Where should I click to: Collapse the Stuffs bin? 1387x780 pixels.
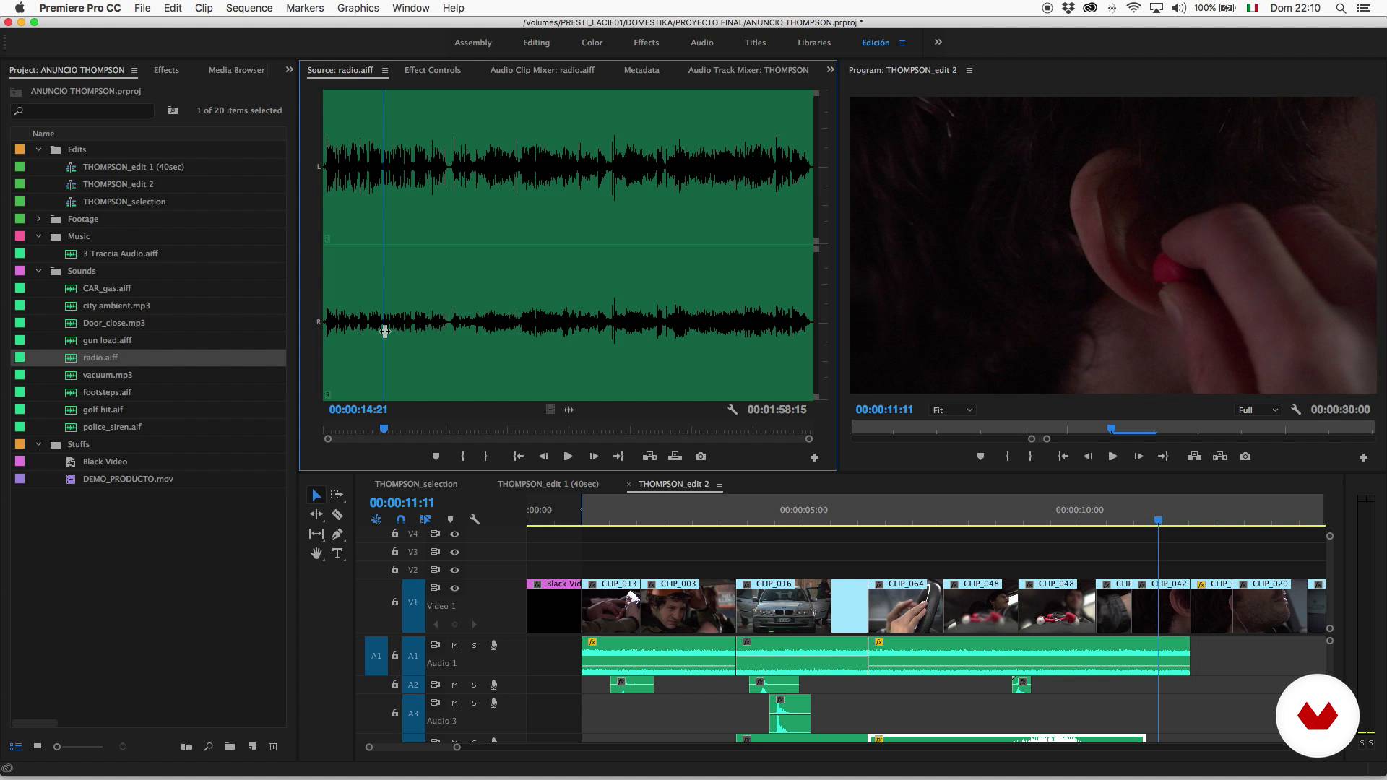(38, 444)
